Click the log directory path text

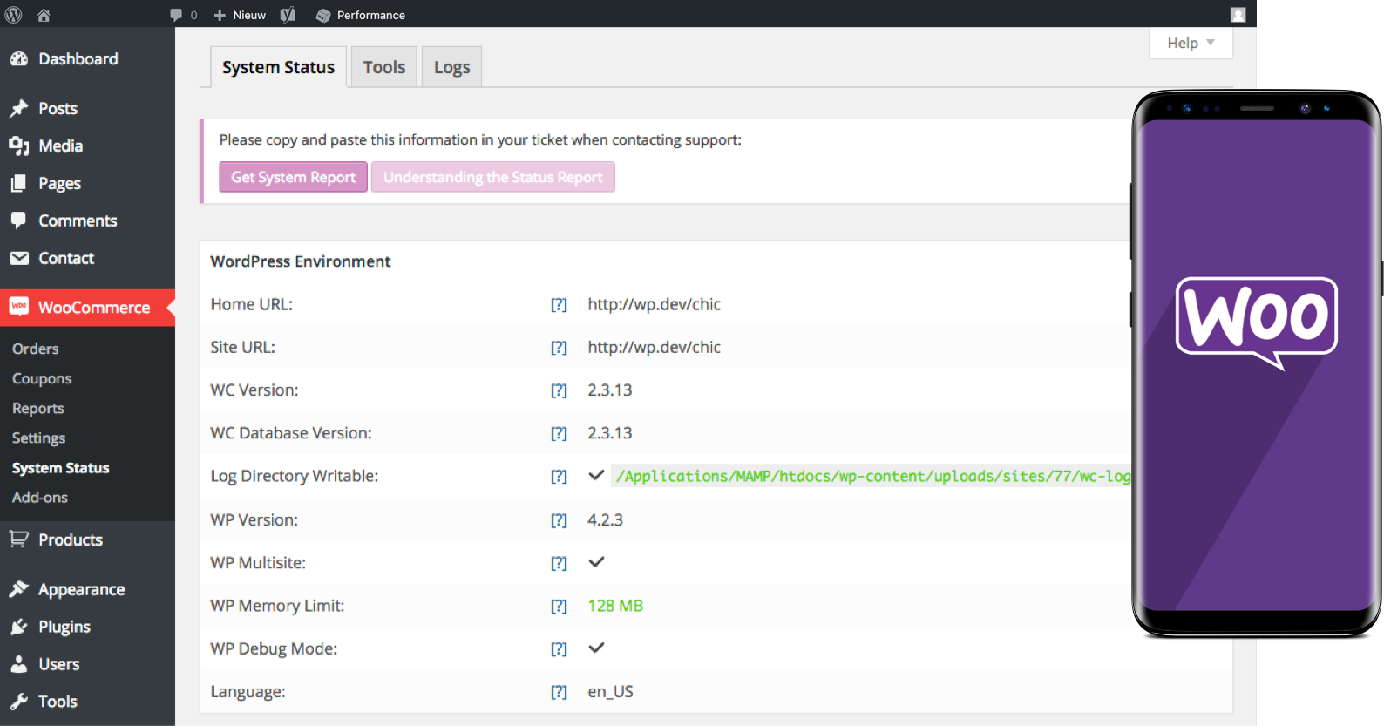pyautogui.click(x=873, y=476)
